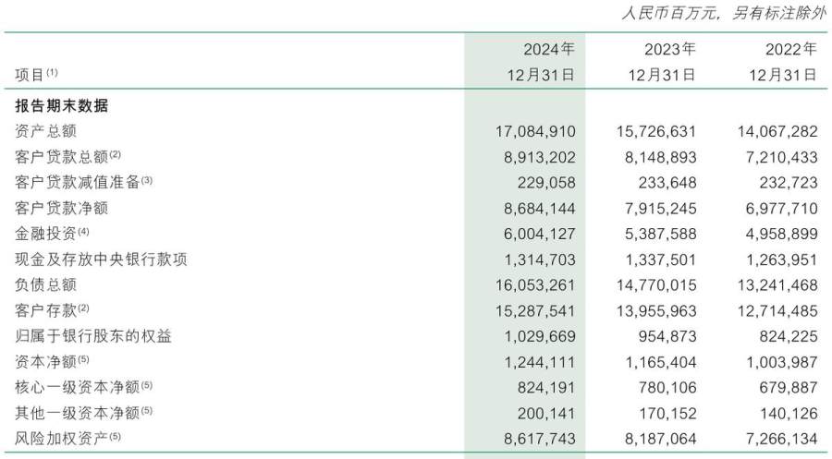Select the 项目 header cell
The height and width of the screenshot is (459, 832).
(37, 75)
